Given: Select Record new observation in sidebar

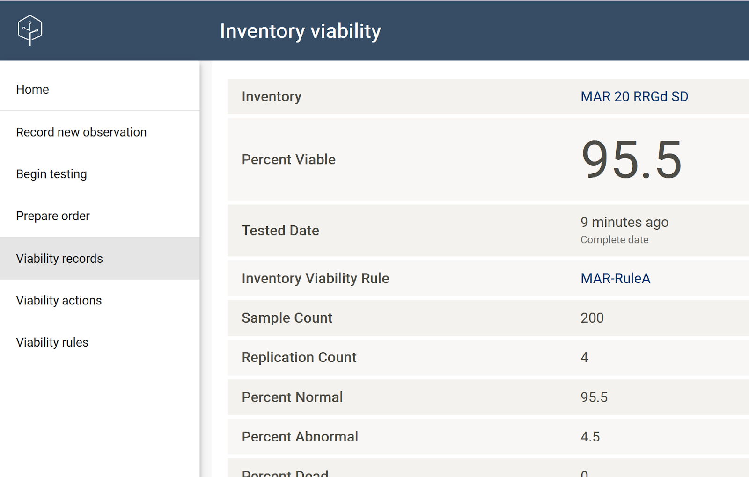Looking at the screenshot, I should 100,132.
